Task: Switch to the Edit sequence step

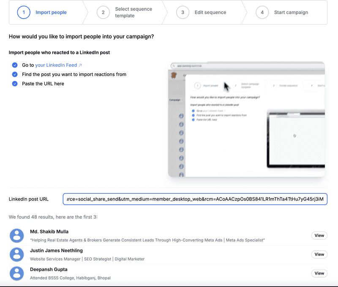Action: click(210, 12)
